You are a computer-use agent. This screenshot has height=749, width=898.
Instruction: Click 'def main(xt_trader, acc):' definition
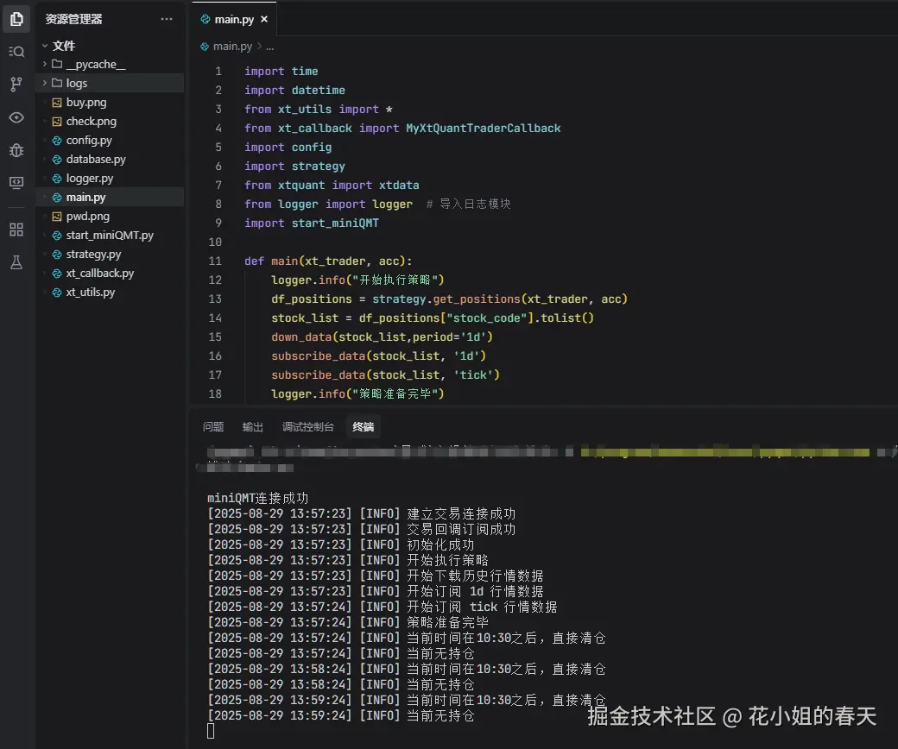328,261
